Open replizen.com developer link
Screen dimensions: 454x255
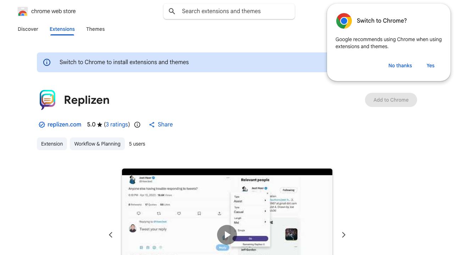(64, 125)
